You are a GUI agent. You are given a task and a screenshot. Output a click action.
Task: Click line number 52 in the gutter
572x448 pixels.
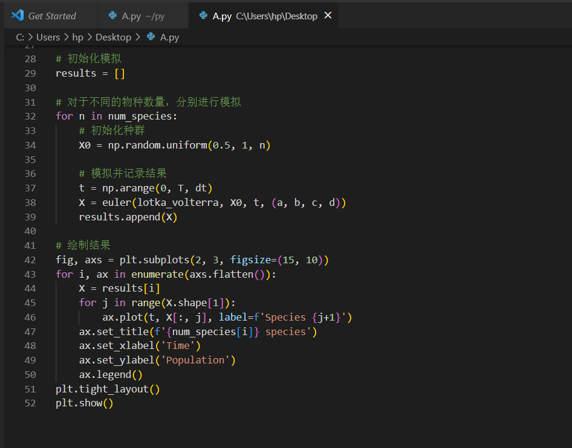pos(30,403)
